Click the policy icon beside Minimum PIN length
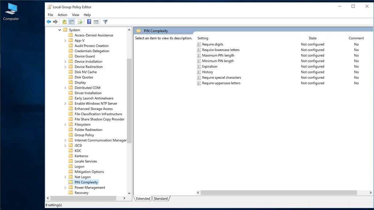This screenshot has height=210, width=374. (x=199, y=61)
